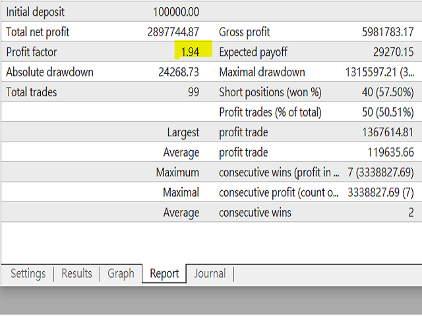Screen dimensions: 422x316
Task: Select the Absolute drawdown value 24268.73
Action: (179, 72)
